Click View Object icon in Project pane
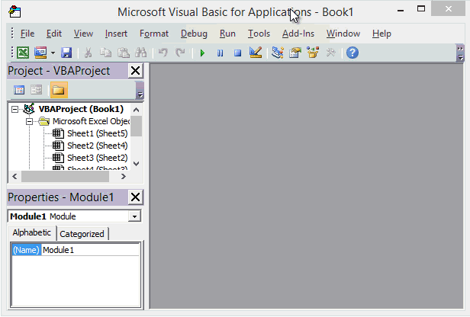The height and width of the screenshot is (317, 470). point(37,90)
